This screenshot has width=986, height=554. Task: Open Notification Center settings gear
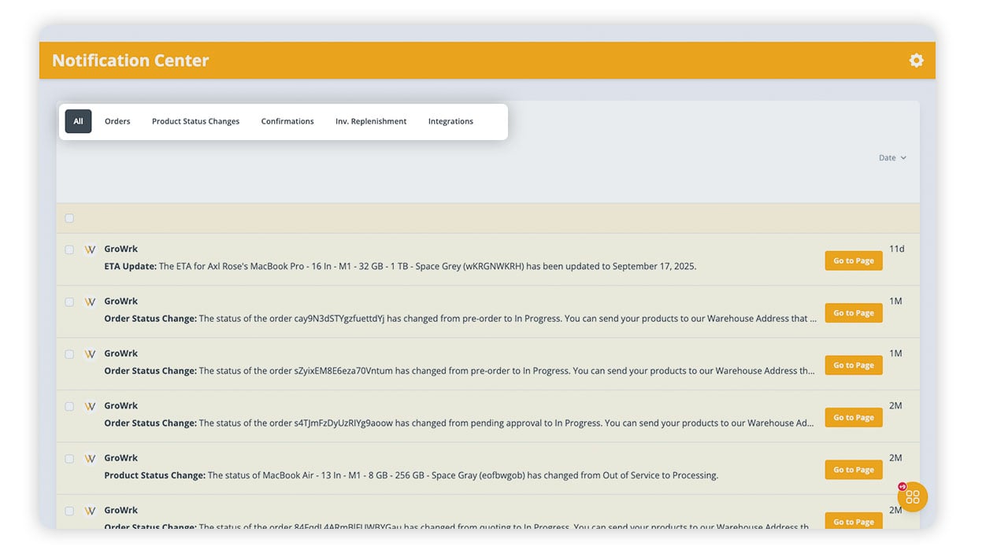click(916, 61)
